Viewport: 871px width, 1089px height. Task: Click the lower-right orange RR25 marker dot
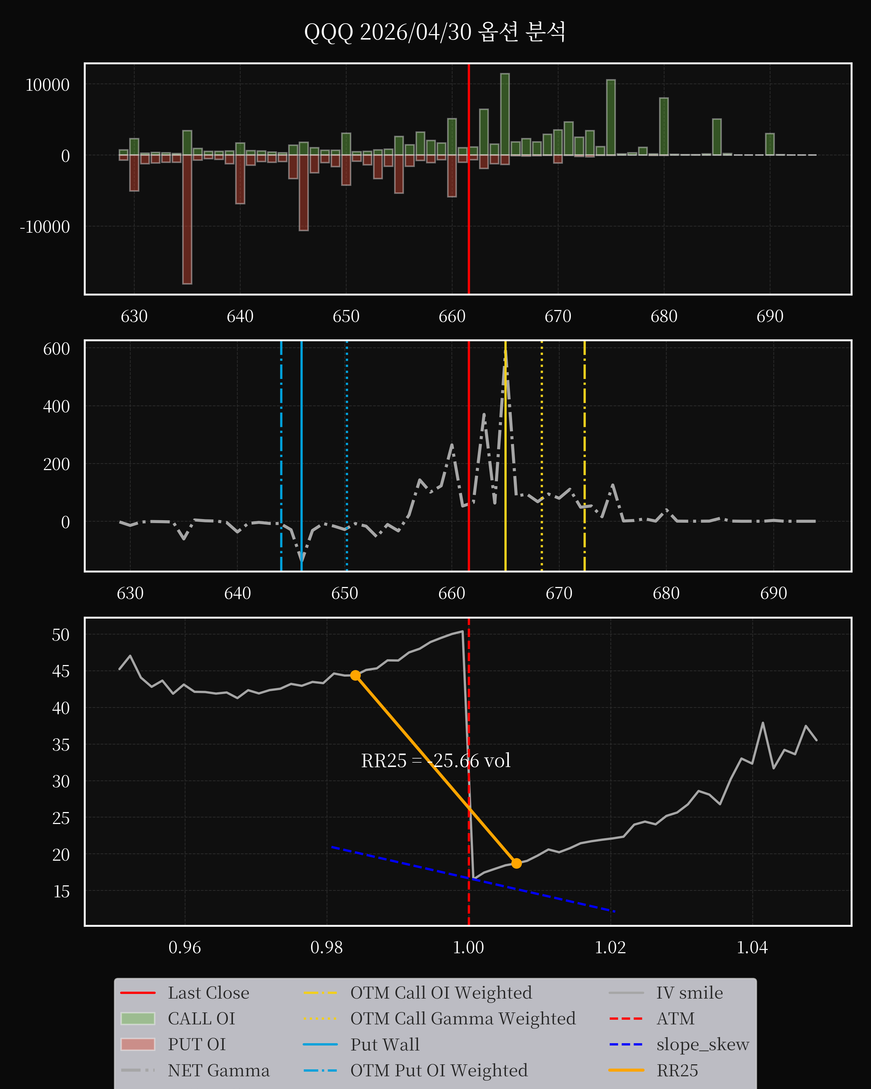pos(516,863)
